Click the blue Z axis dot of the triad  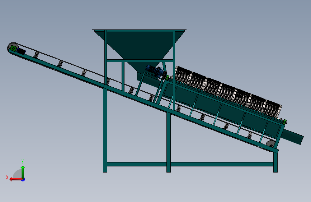tap(23, 179)
